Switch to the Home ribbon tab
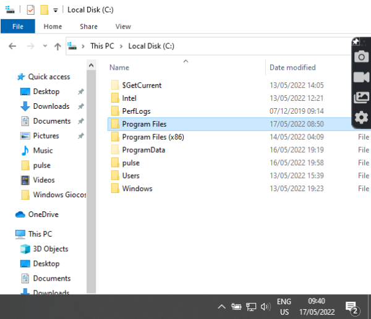Viewport: 371px width, 319px height. [53, 27]
